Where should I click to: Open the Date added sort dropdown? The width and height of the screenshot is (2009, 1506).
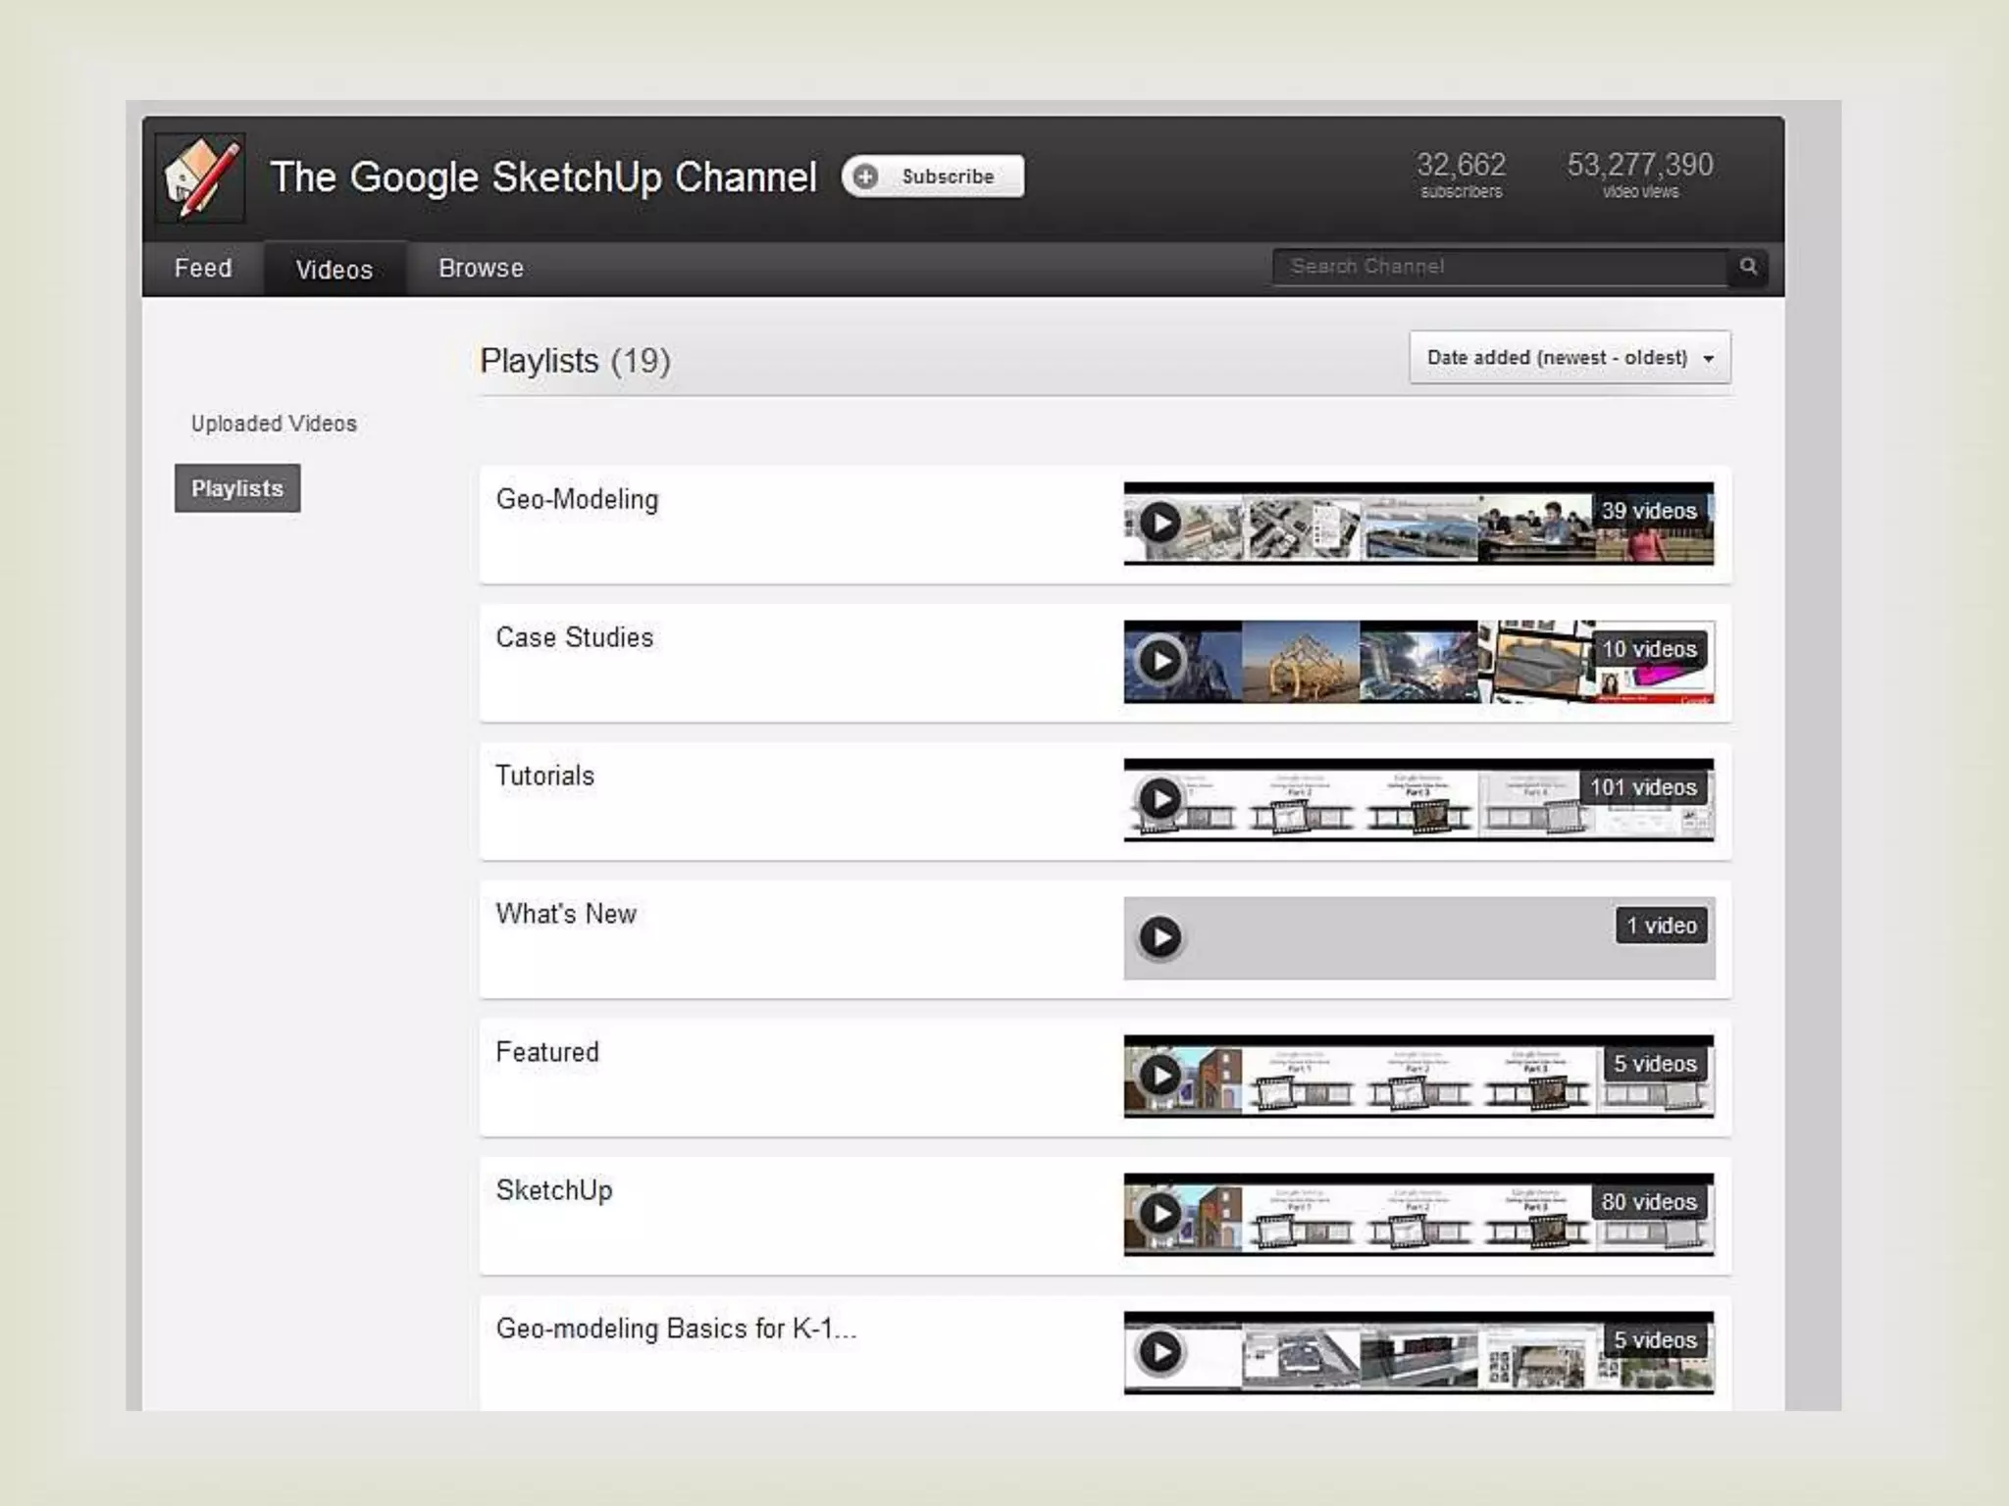point(1570,358)
